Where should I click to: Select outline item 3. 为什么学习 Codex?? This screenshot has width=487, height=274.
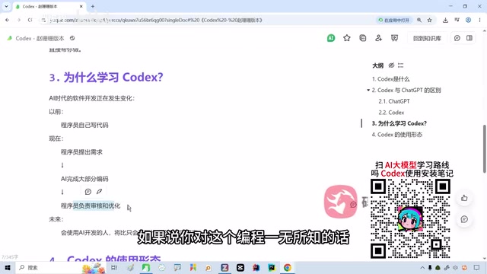pos(399,123)
